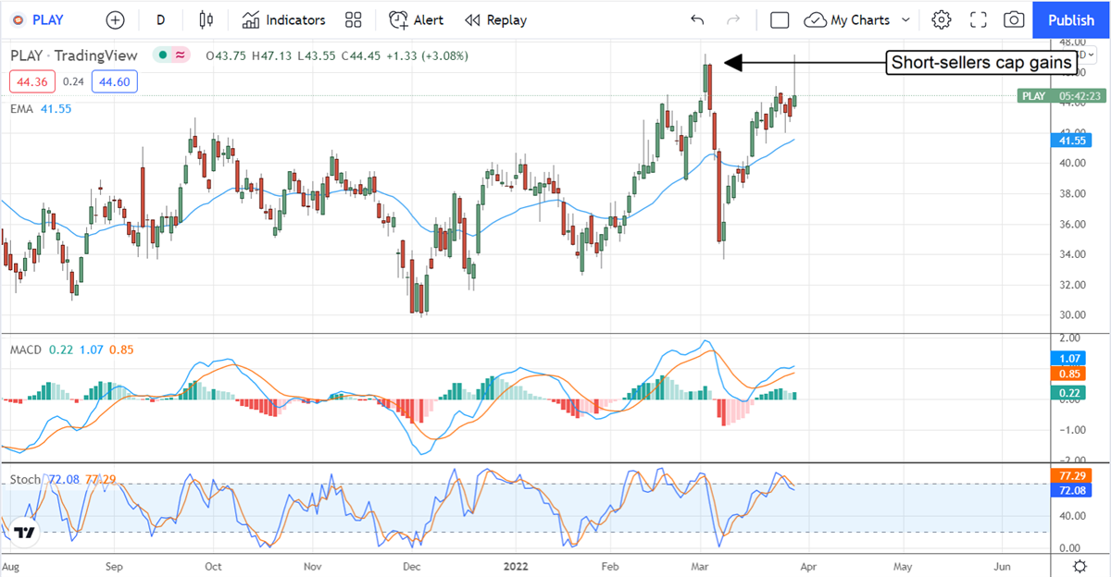This screenshot has width=1111, height=577.
Task: Click the blue 44.60 buy price button
Action: click(x=115, y=81)
